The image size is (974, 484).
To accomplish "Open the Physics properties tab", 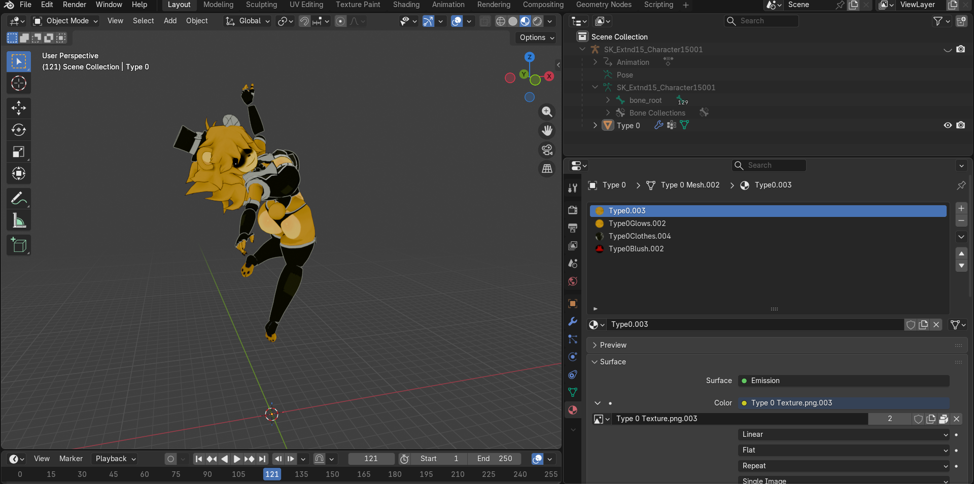I will pos(573,357).
